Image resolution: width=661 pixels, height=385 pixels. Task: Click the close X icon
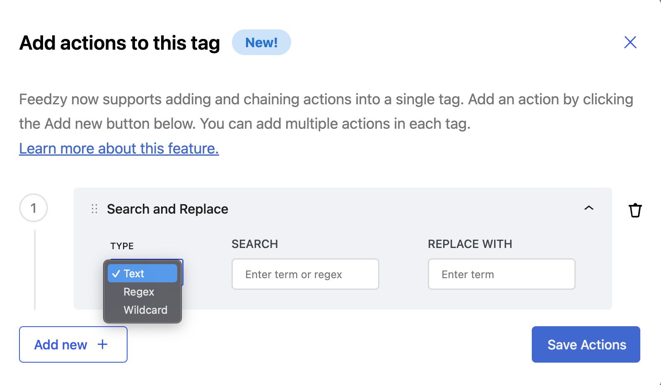[x=630, y=42]
